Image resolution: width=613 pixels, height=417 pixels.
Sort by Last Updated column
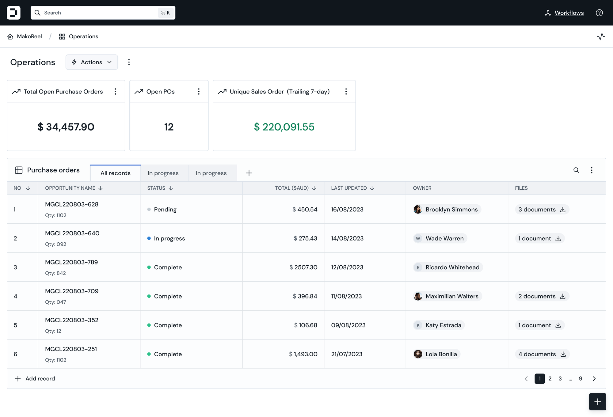click(372, 188)
